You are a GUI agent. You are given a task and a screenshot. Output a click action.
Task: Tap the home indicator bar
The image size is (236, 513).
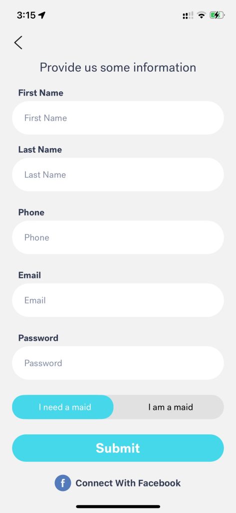118,506
